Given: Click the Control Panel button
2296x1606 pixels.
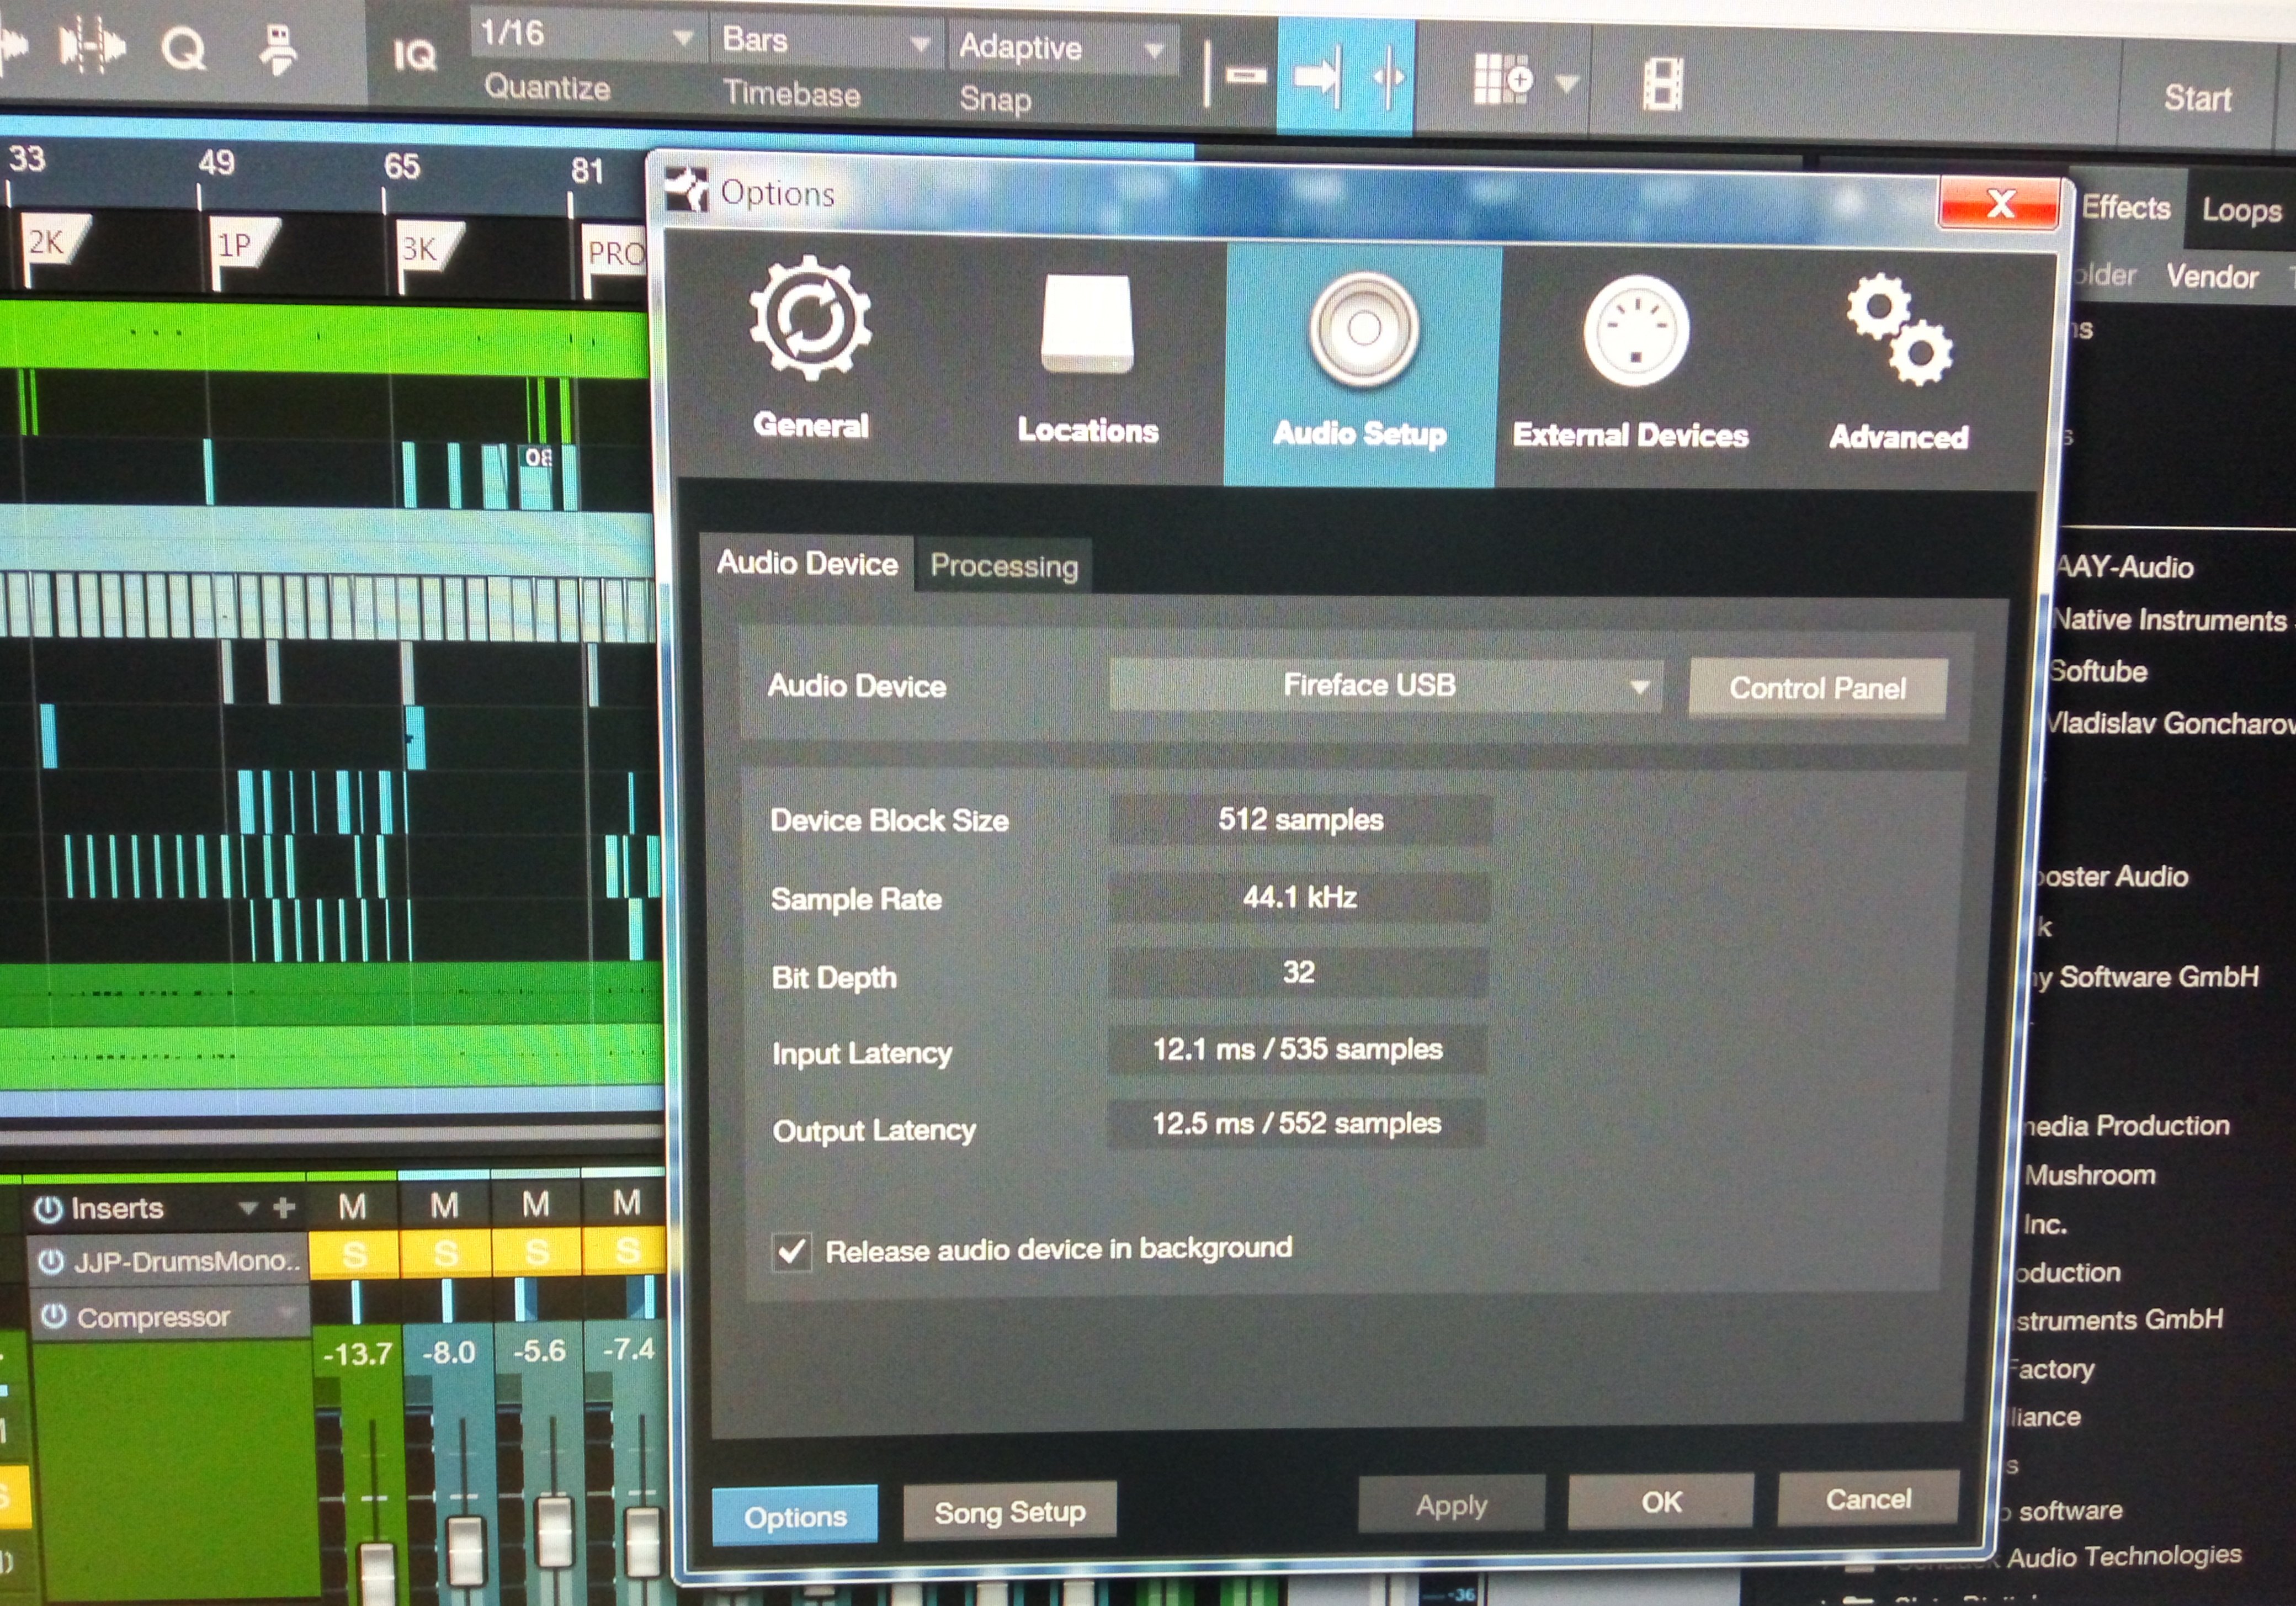Looking at the screenshot, I should click(x=1816, y=688).
